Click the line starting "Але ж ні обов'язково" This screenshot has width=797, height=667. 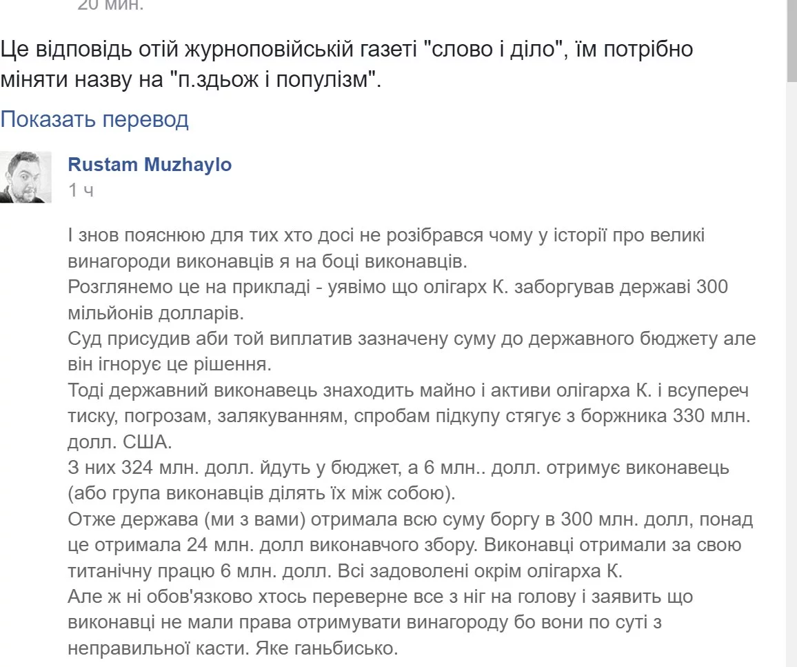pyautogui.click(x=381, y=597)
